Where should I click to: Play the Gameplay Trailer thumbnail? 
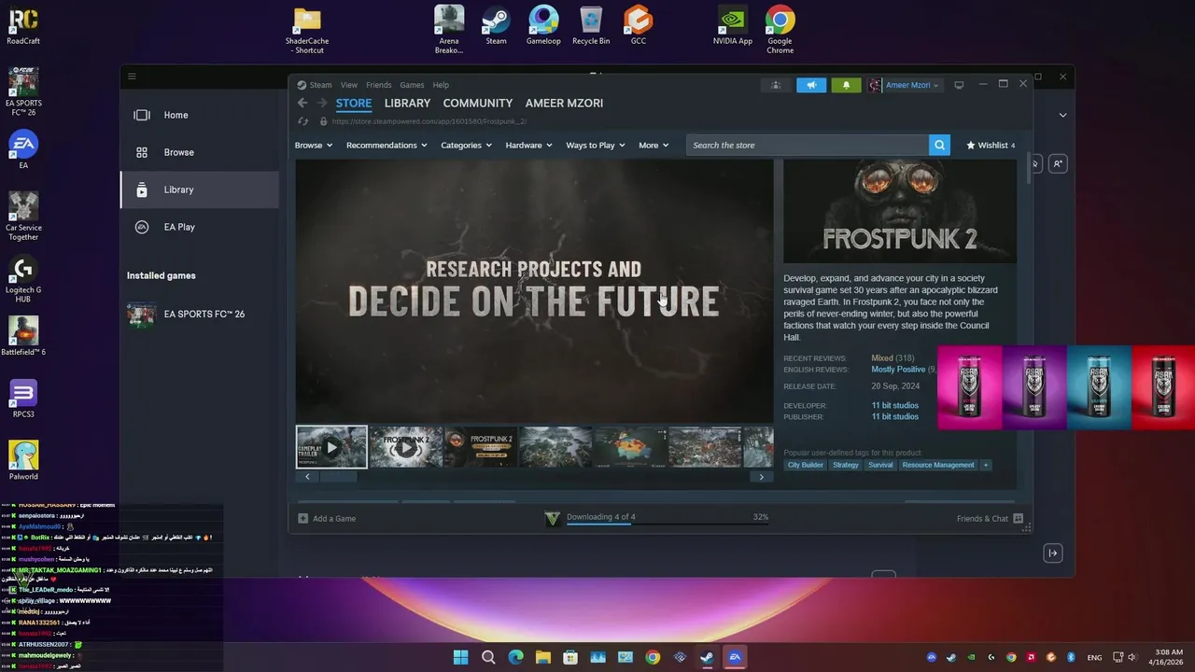pos(331,447)
